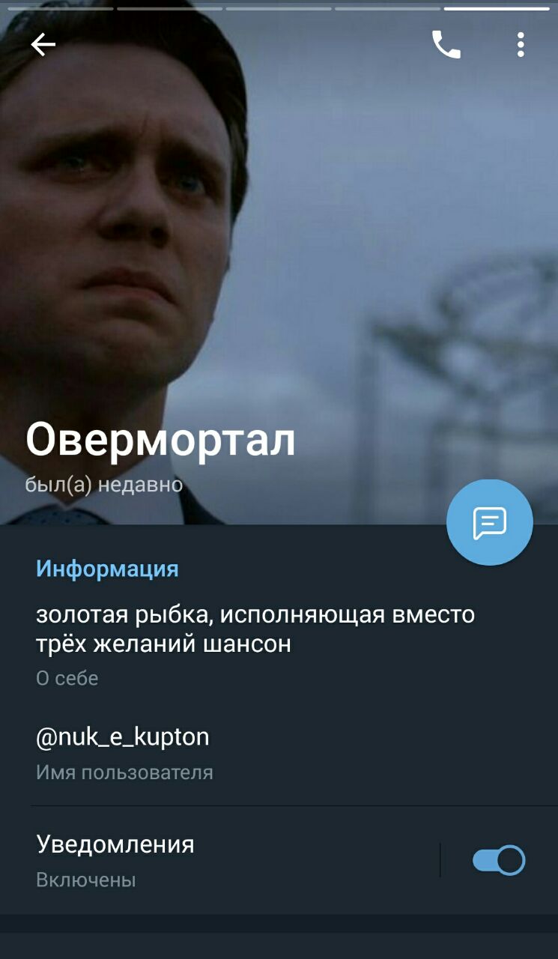
Task: Tap the Включены status text
Action: tap(86, 880)
